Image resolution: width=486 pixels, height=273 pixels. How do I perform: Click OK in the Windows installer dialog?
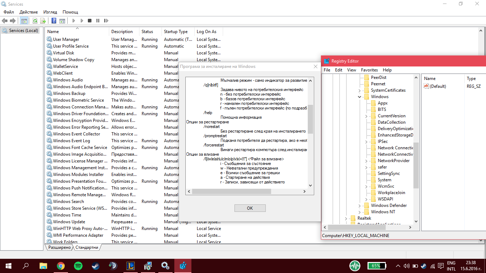click(250, 208)
